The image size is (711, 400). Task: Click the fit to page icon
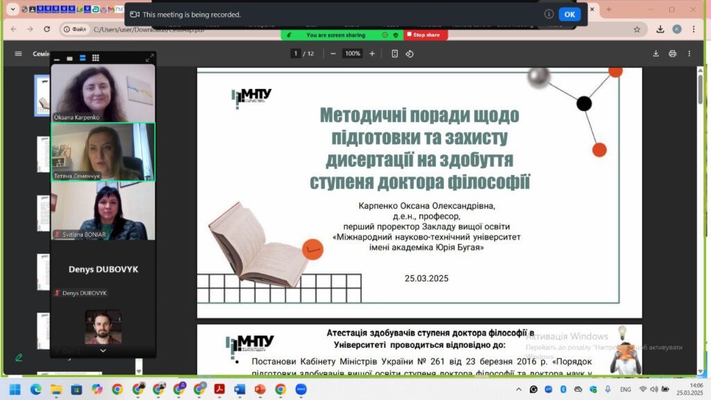tap(394, 53)
